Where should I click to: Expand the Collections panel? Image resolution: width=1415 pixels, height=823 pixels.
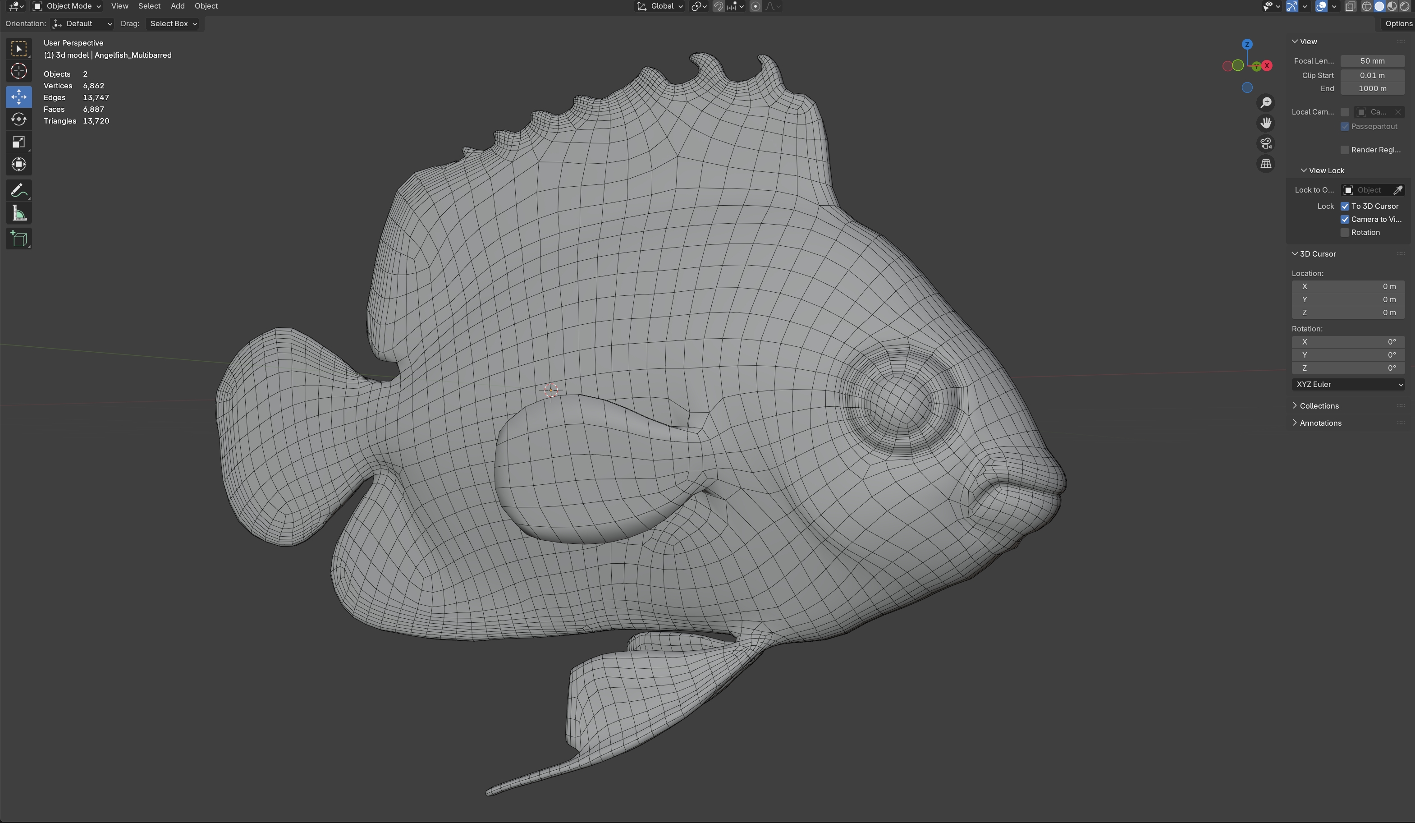point(1319,406)
